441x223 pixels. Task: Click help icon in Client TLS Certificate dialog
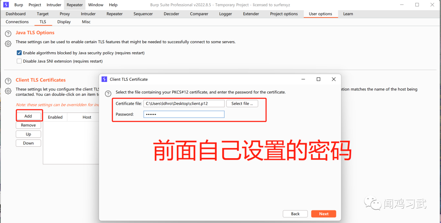(x=108, y=93)
